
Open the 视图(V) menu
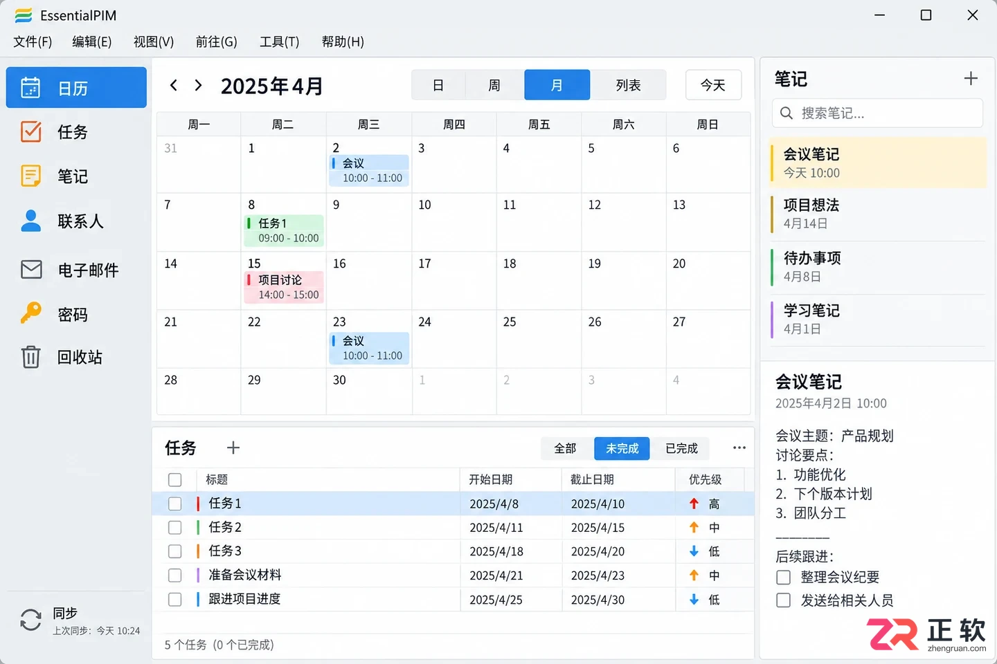pyautogui.click(x=154, y=41)
